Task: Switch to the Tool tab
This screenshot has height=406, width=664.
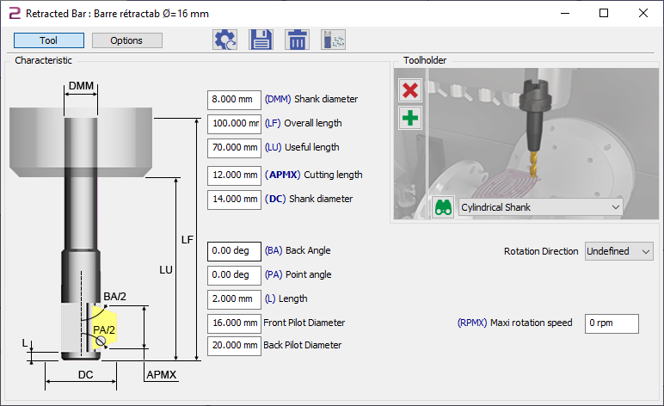Action: click(x=49, y=40)
